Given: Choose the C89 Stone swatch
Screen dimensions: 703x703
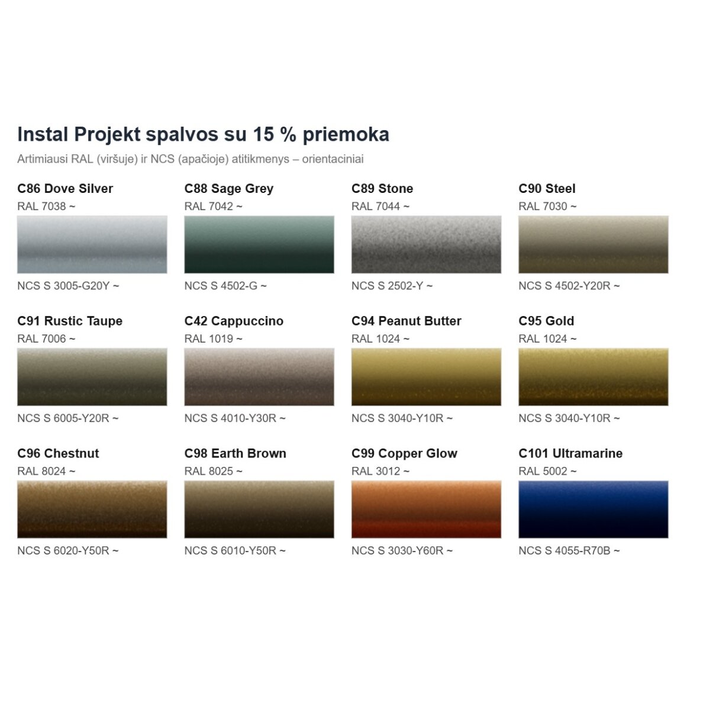Looking at the screenshot, I should pyautogui.click(x=427, y=244).
